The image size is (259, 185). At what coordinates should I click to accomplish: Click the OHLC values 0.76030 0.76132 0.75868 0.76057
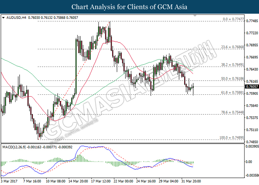pyautogui.click(x=53, y=18)
